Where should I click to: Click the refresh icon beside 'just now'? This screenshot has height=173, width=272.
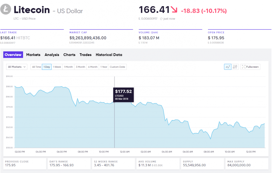161,19
